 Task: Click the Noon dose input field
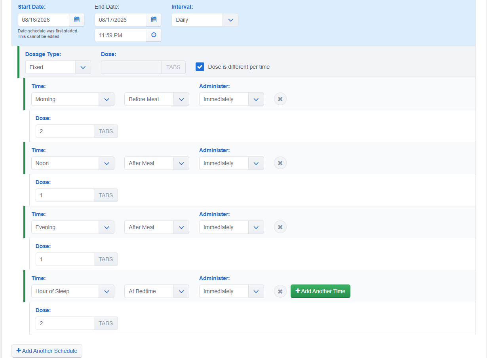pos(65,195)
